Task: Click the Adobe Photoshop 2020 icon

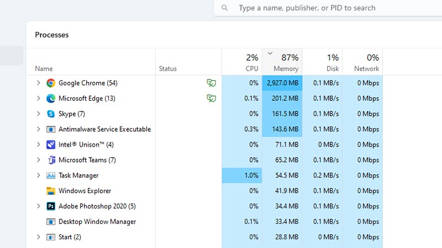Action: [x=51, y=206]
